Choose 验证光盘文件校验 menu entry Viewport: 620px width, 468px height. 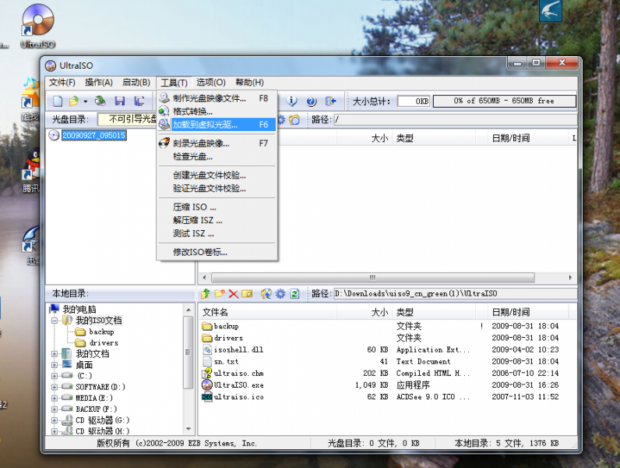click(217, 189)
